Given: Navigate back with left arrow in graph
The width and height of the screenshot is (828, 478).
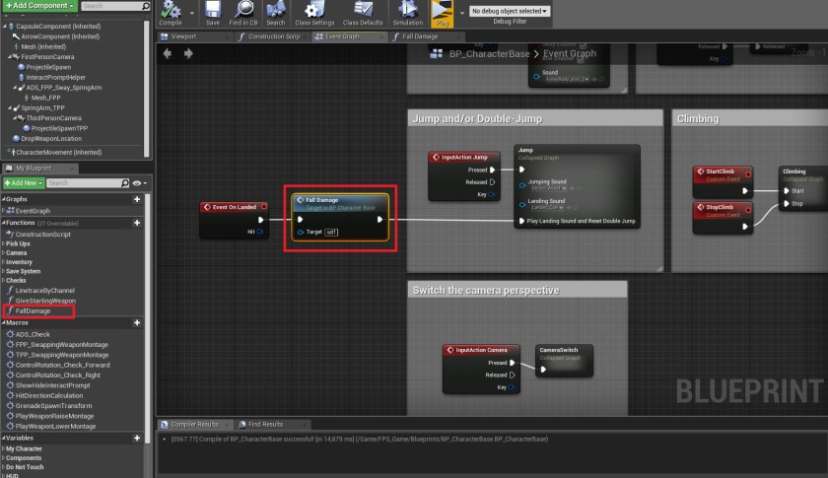Looking at the screenshot, I should 167,53.
